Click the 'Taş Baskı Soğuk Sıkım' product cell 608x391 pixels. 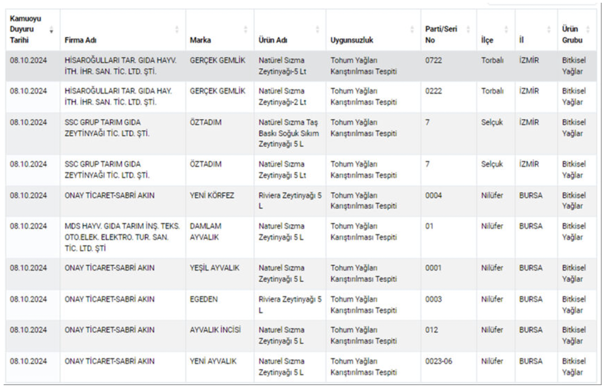[x=289, y=133]
